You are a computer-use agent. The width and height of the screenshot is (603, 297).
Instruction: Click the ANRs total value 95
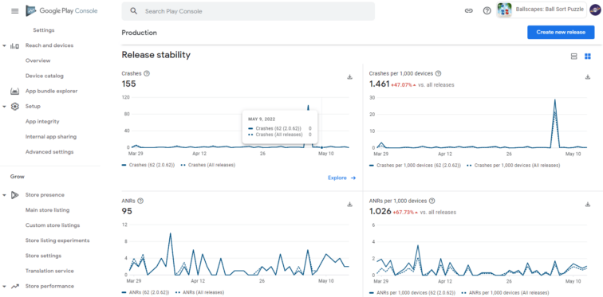click(127, 211)
